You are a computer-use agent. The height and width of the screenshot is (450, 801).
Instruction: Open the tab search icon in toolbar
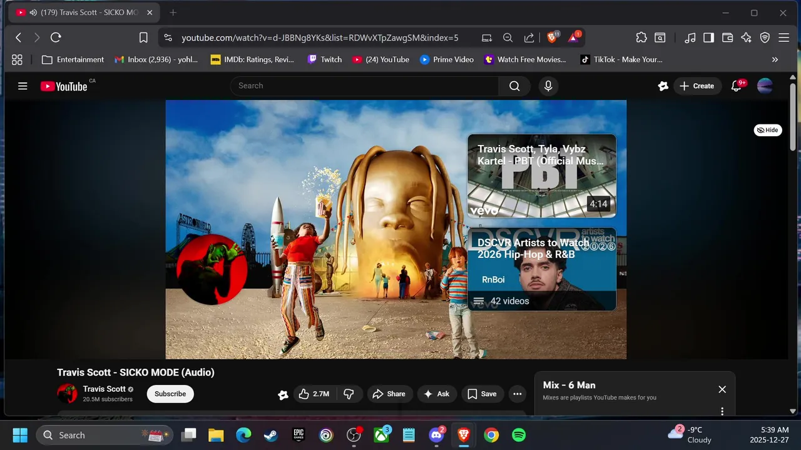[660, 37]
